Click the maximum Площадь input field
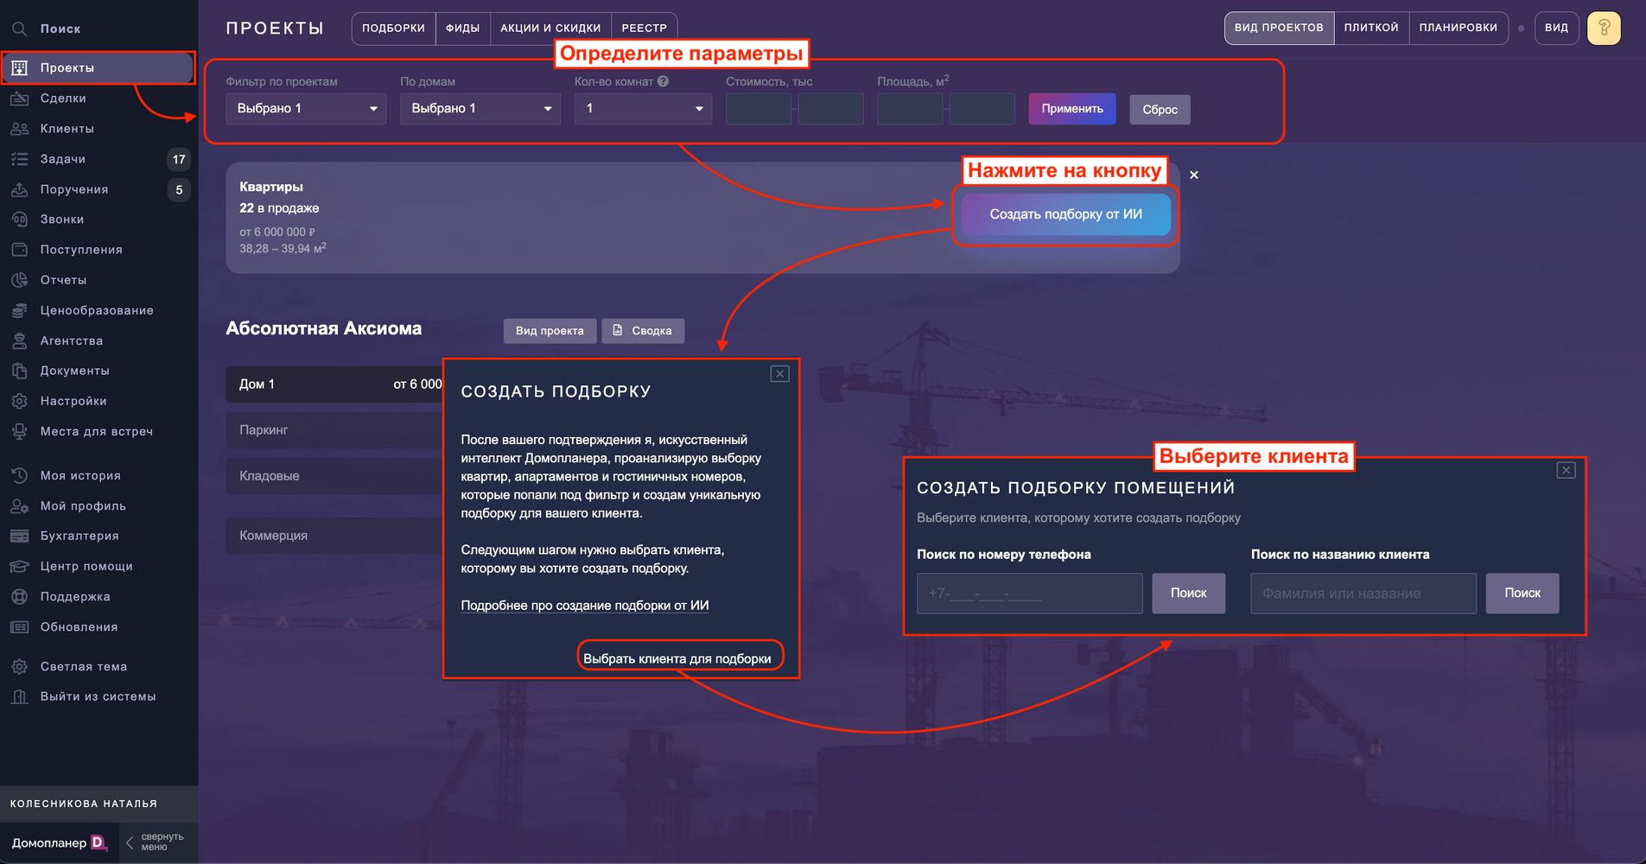The width and height of the screenshot is (1646, 864). tap(982, 109)
